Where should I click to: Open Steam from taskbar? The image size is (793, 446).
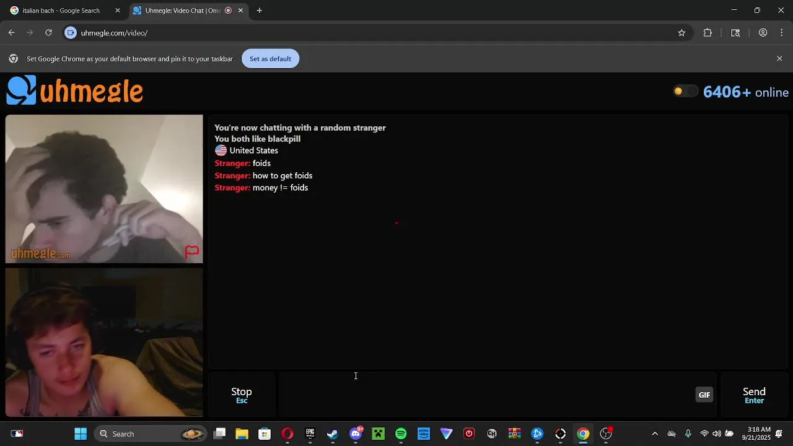(333, 434)
